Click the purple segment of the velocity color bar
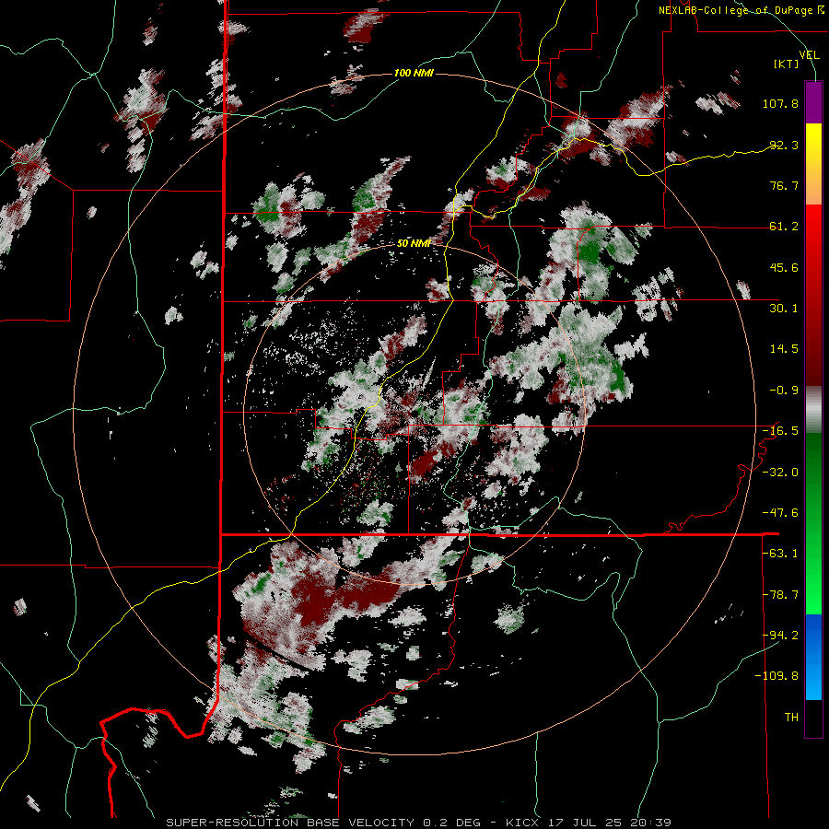 [x=813, y=102]
